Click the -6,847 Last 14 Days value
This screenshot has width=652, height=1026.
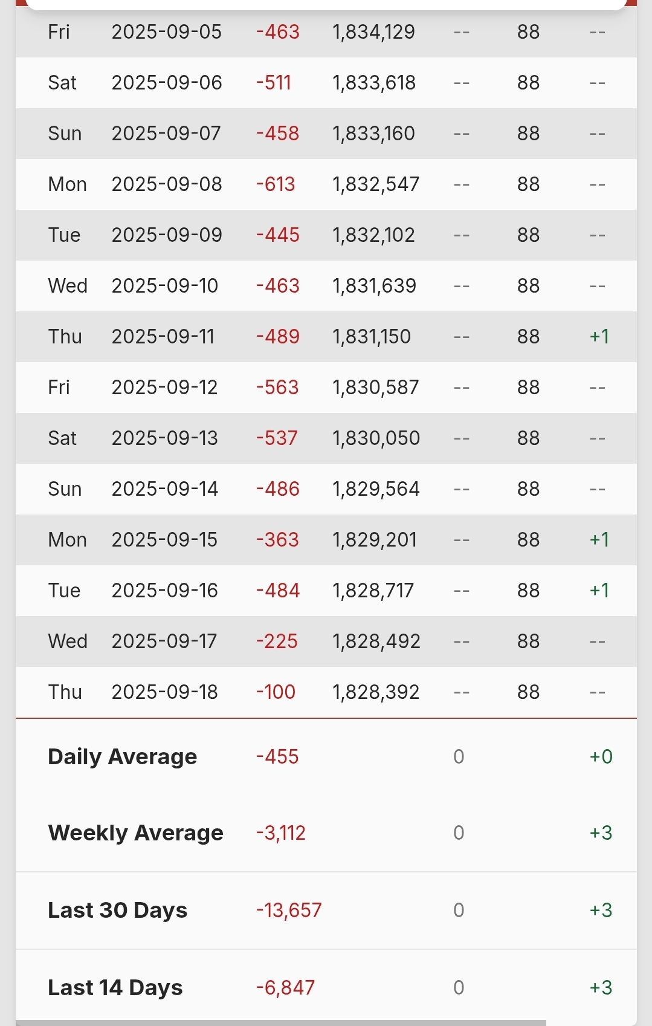285,988
